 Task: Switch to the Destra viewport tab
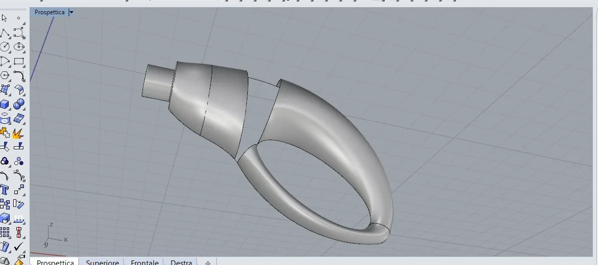click(181, 262)
